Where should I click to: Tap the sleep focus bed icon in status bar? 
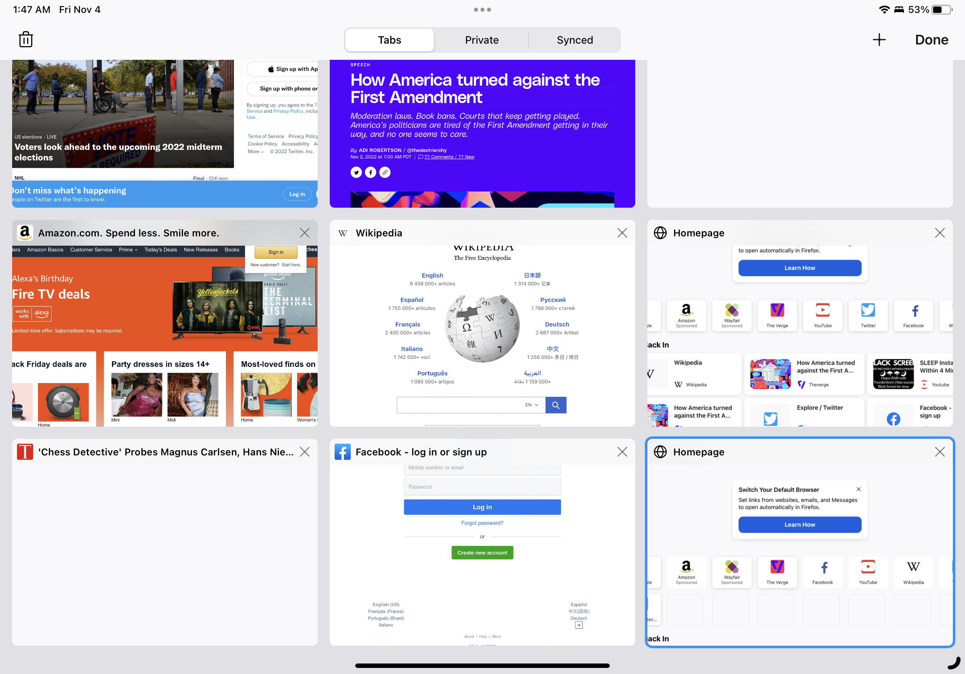coord(899,10)
